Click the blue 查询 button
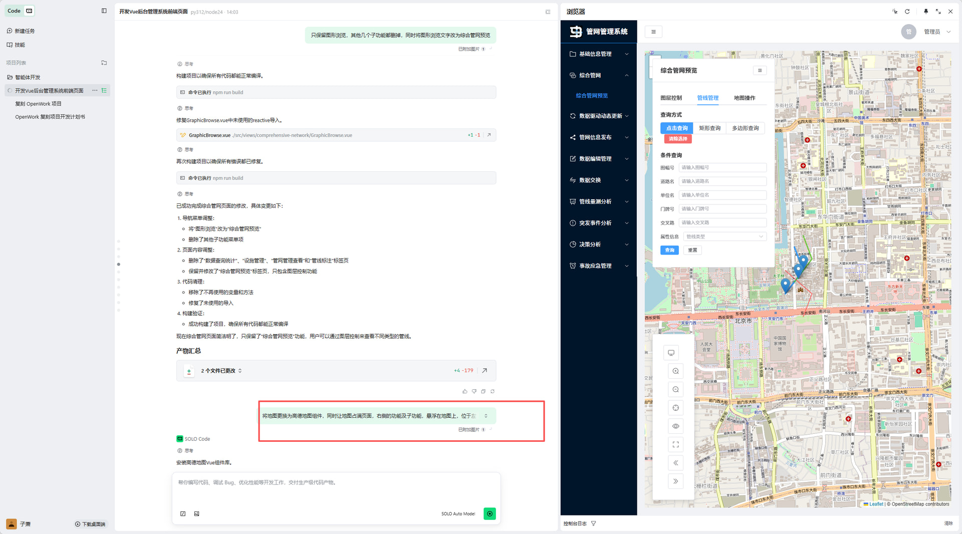 coord(669,250)
